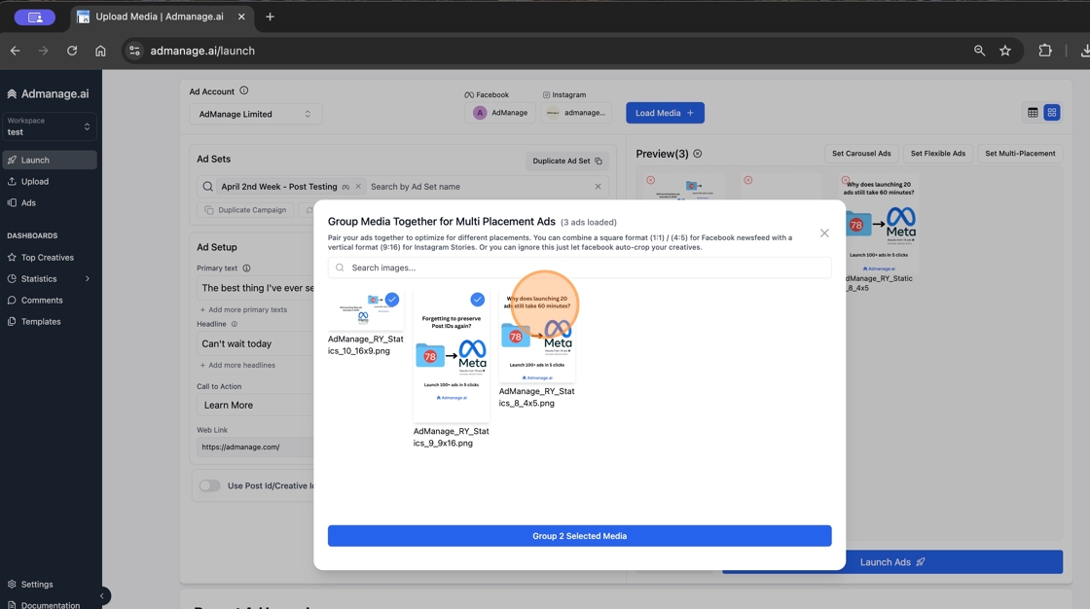Remove April 2nd Week - Post Testing tag
The height and width of the screenshot is (609, 1090).
[358, 187]
